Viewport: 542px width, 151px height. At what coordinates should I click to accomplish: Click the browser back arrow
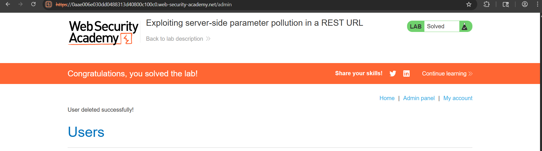8,4
